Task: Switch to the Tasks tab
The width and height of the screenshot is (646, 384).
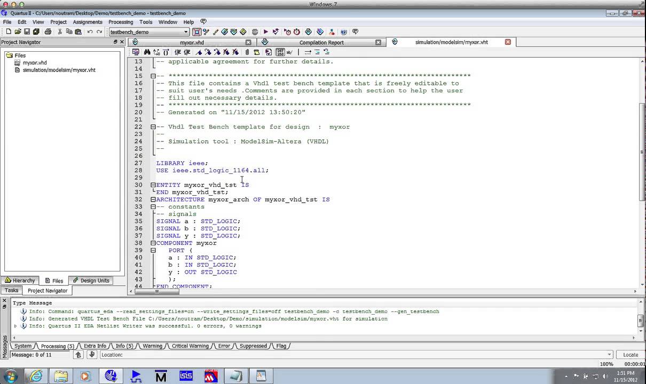Action: coord(11,291)
